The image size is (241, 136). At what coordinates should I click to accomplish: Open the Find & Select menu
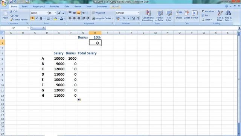pos(228,16)
